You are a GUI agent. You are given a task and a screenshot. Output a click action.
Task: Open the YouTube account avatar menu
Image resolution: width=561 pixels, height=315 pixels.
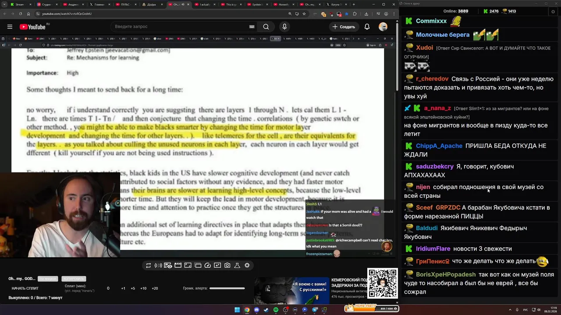(383, 27)
